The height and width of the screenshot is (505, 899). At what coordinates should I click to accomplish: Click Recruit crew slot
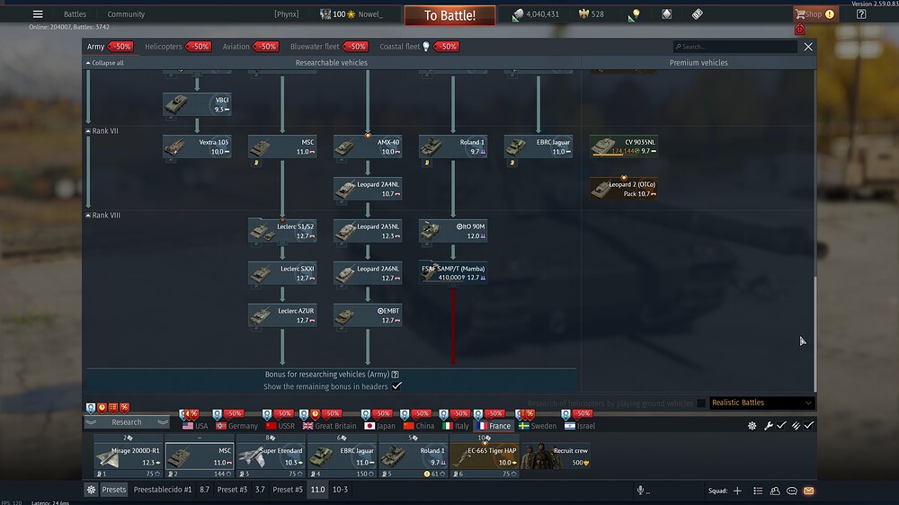click(x=556, y=456)
